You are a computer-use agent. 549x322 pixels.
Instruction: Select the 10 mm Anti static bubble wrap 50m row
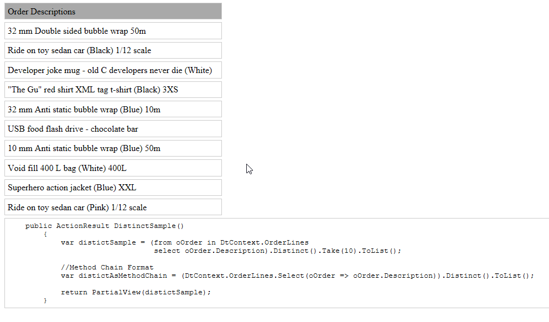[113, 148]
